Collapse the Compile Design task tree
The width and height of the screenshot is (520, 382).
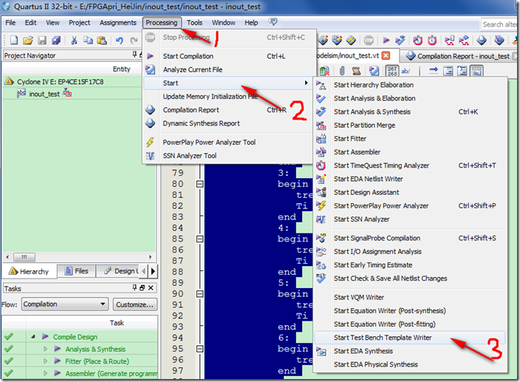click(x=33, y=337)
